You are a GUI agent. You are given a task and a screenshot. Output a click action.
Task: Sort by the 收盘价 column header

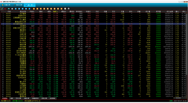coord(88,12)
